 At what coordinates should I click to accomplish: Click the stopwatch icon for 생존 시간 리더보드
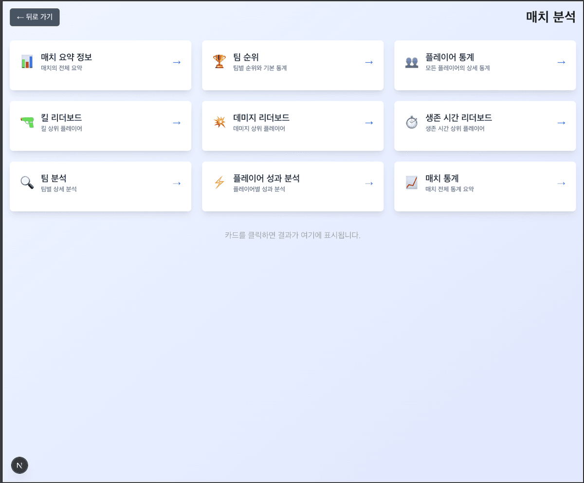[x=412, y=122]
